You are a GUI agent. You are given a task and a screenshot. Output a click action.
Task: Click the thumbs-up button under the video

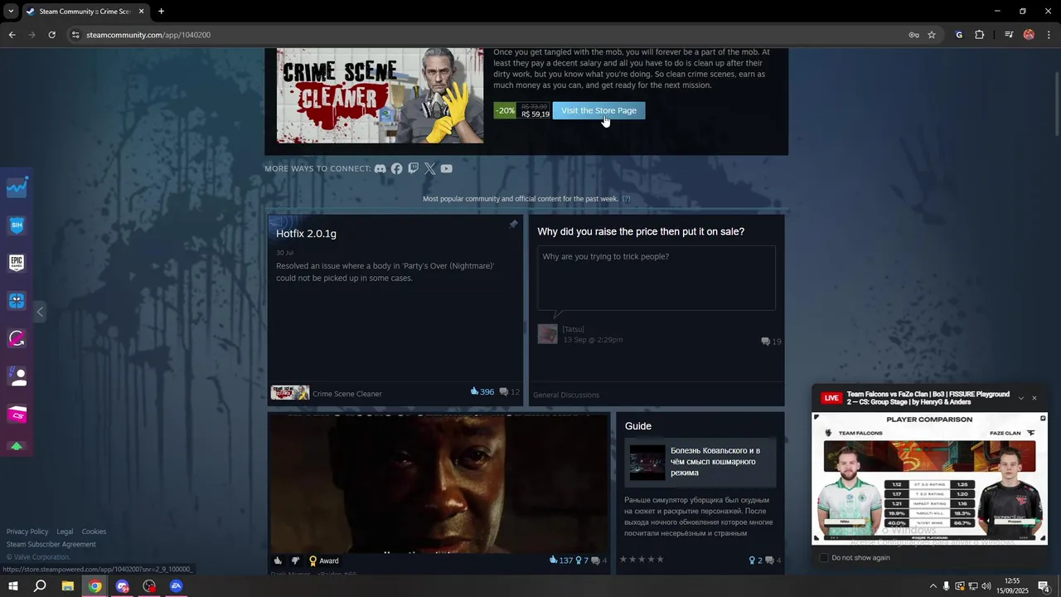coord(278,561)
